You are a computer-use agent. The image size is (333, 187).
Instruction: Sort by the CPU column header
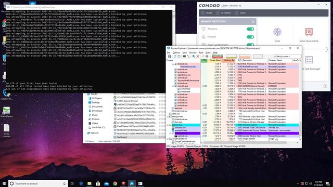[204, 60]
